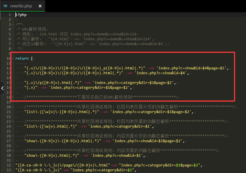Toggle the fold marker on line 26

pyautogui.click(x=13, y=136)
